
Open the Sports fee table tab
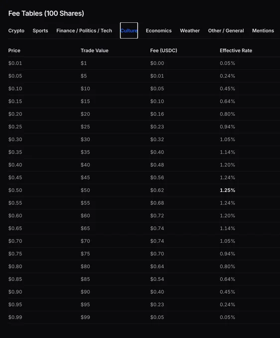[40, 31]
